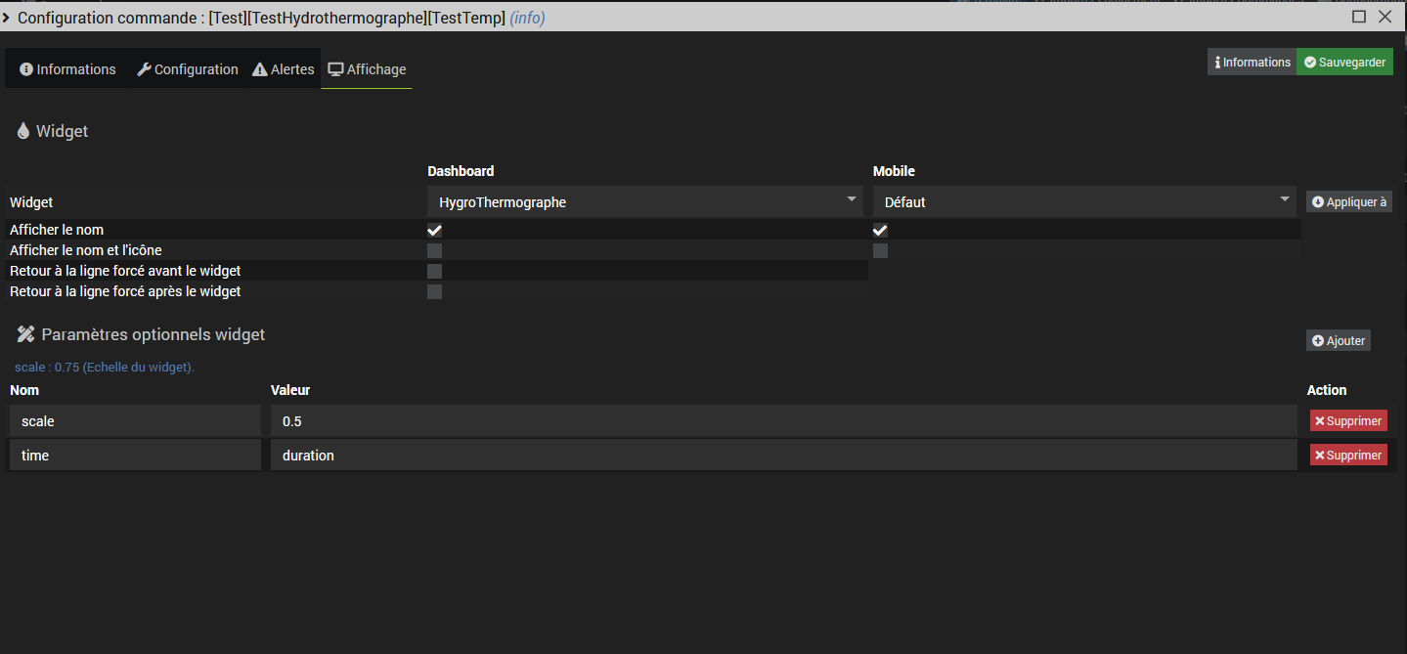
Task: Open the Configuration tab
Action: click(x=187, y=69)
